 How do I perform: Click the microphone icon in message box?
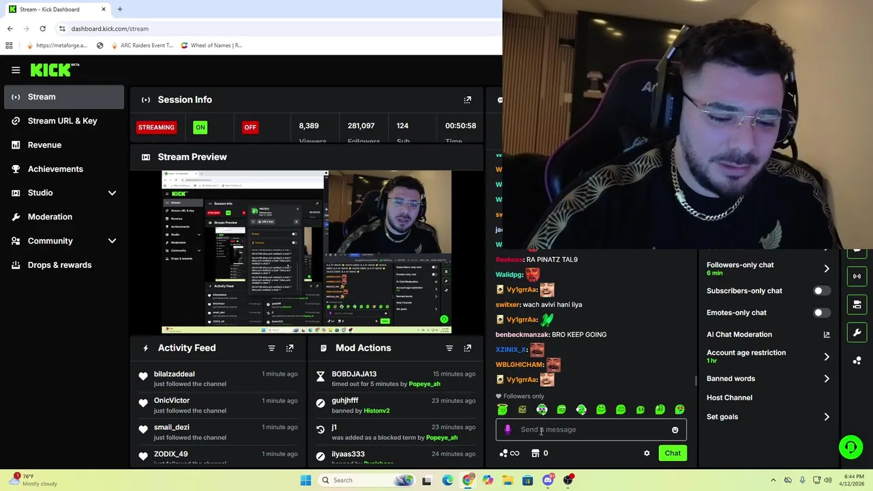507,430
